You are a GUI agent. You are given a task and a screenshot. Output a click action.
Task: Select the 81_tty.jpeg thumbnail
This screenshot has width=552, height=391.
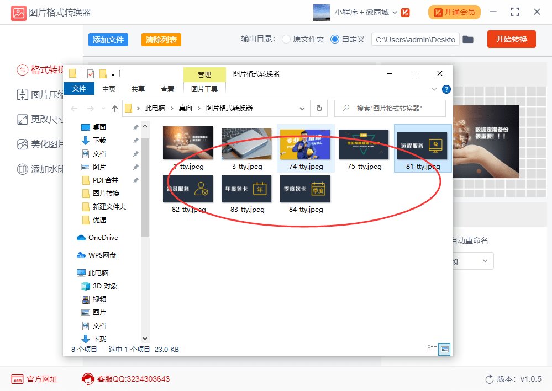(x=422, y=144)
